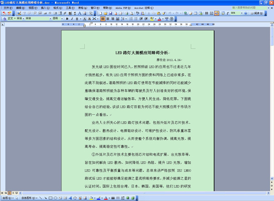The width and height of the screenshot is (274, 201).
Task: Open the zoom percentage dropdown
Action: pos(241,13)
